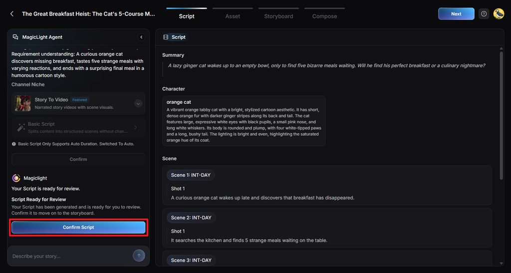Viewport: 511px width, 273px height.
Task: Click the Script Ready for Review heading
Action: pyautogui.click(x=39, y=199)
